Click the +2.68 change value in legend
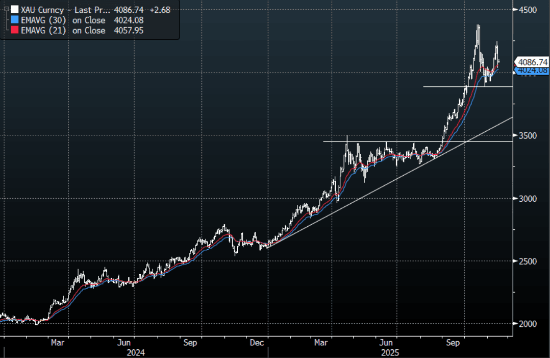The width and height of the screenshot is (550, 358). tap(160, 10)
